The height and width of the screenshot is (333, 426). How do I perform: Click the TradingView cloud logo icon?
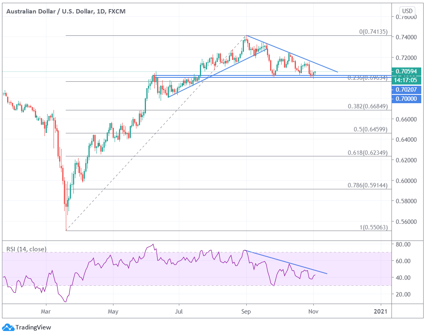tap(9, 327)
